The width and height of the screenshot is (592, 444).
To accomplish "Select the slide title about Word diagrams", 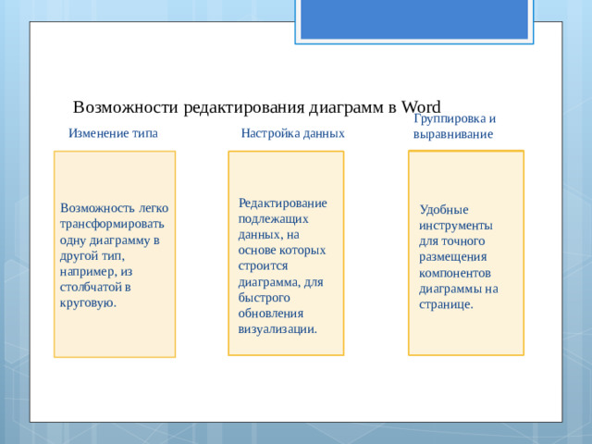I will [257, 107].
